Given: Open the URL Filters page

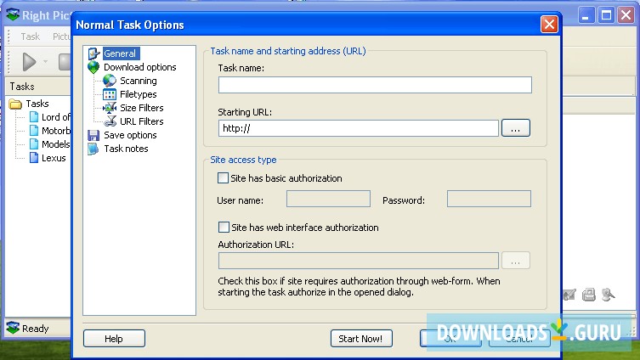Looking at the screenshot, I should [142, 121].
